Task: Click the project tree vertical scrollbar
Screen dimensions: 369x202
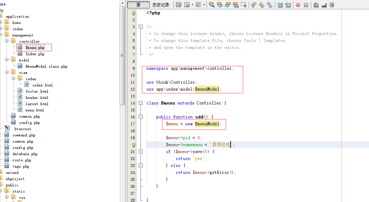Action: [122, 56]
